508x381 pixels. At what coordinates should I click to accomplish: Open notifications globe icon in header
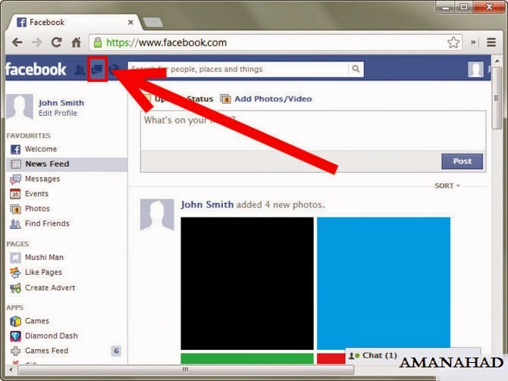point(114,69)
